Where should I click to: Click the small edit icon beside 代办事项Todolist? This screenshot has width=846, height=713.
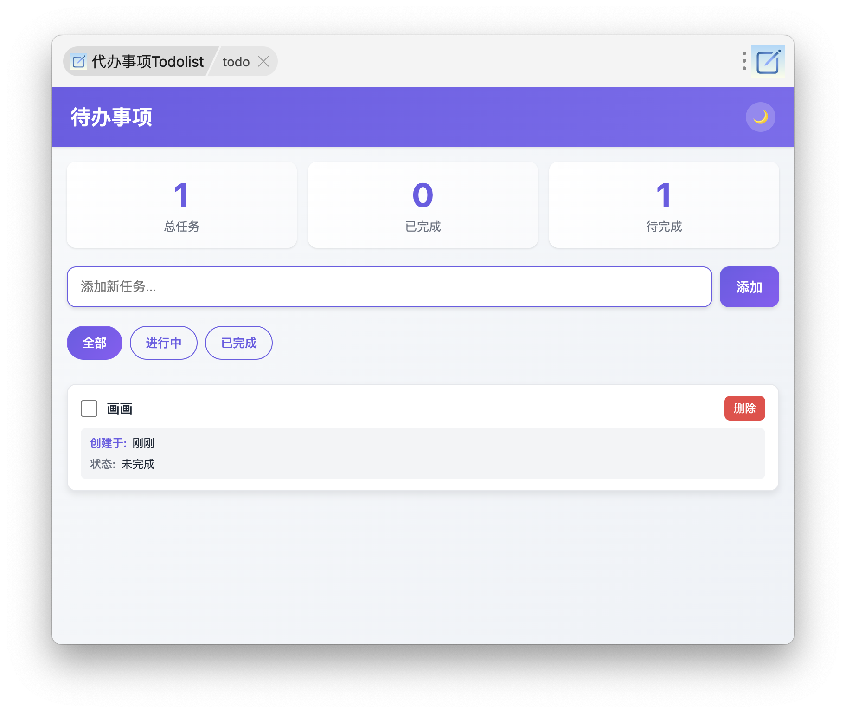pyautogui.click(x=79, y=61)
